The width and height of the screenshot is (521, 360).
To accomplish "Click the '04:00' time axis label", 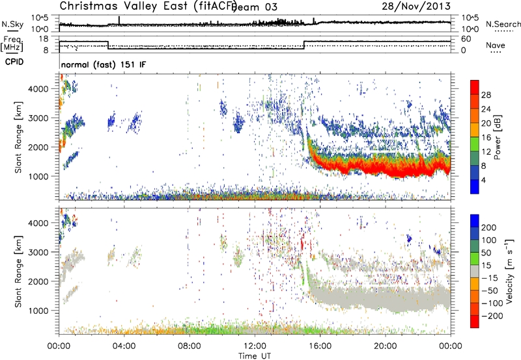I will 124,346.
